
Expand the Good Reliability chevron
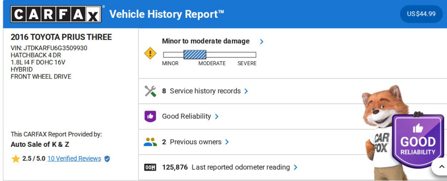[217, 117]
